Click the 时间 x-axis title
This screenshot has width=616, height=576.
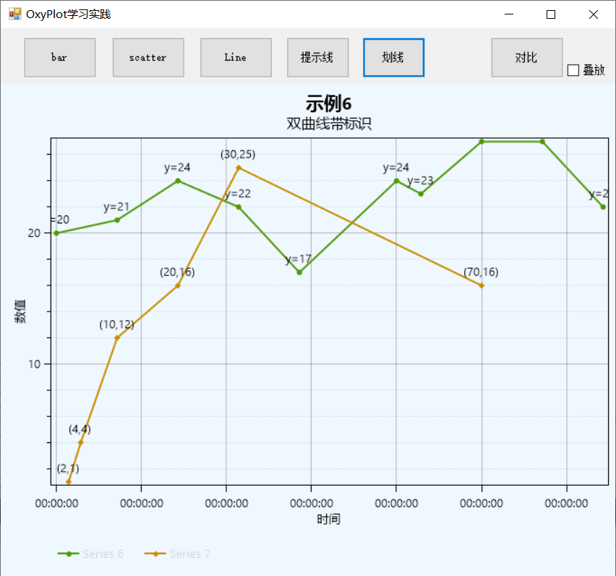[328, 519]
